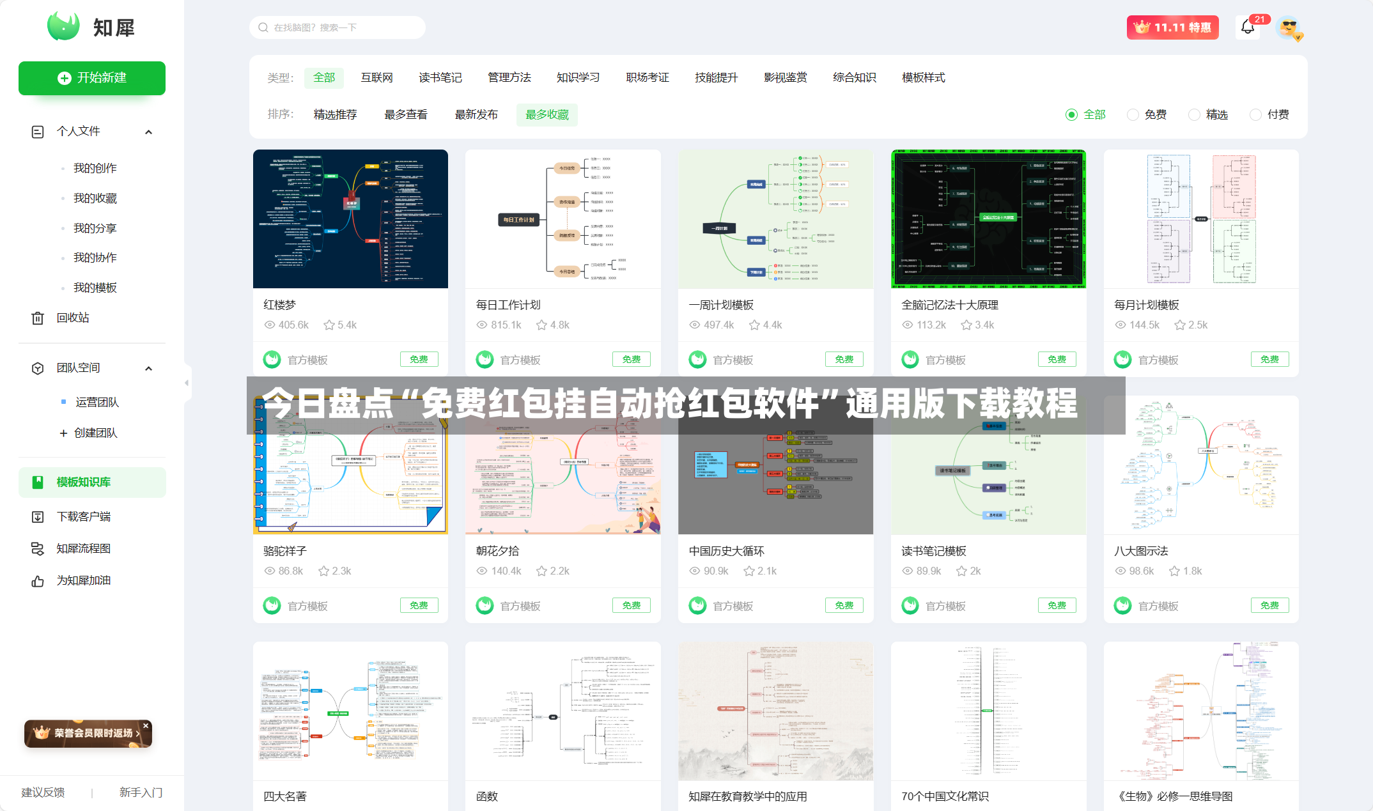Collapse the 个人文件 section chevron

[149, 132]
